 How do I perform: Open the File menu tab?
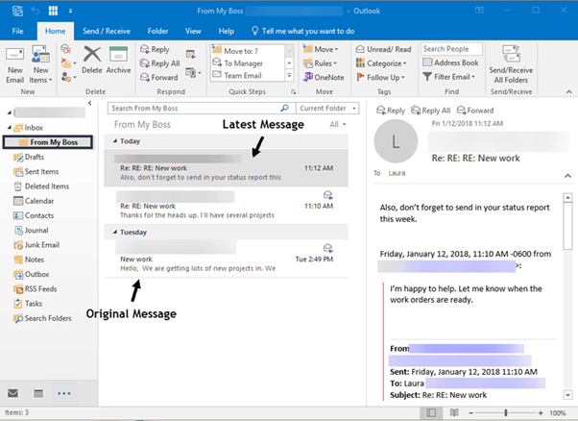pos(17,31)
